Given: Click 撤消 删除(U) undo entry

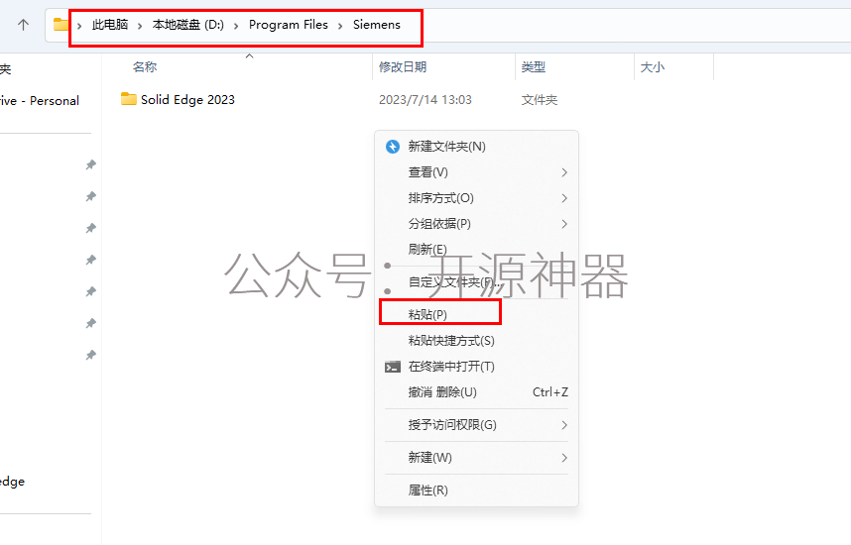Looking at the screenshot, I should (x=442, y=392).
